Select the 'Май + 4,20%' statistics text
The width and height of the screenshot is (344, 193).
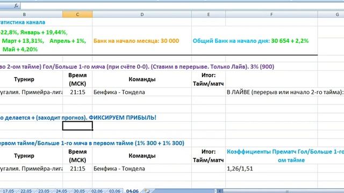tap(20, 49)
